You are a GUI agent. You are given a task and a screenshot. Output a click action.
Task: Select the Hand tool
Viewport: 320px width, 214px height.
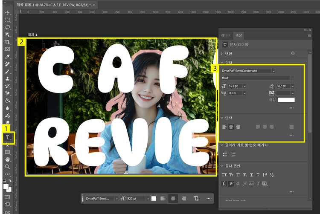click(7, 159)
